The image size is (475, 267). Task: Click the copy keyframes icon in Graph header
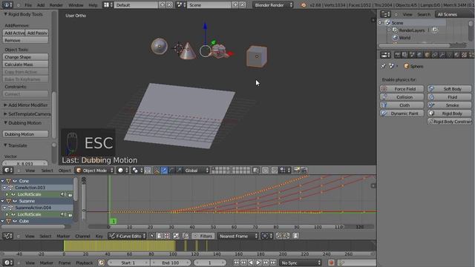279,236
